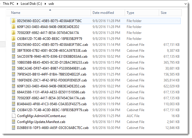
Task: Click cabinet icon for D26BE618-1DF5-4680-A65F-03CEC6ABC7EC.cab
Action: [13, 128]
